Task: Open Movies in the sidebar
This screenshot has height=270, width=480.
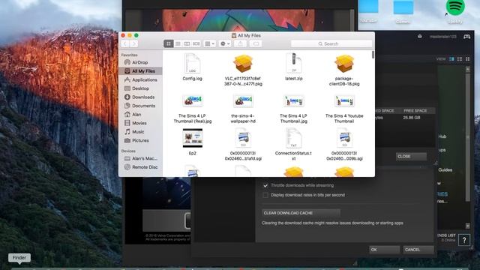Action: pyautogui.click(x=140, y=123)
